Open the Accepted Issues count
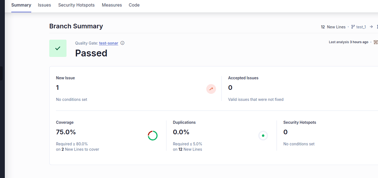Screen dimensions: 378x178 click(x=230, y=88)
